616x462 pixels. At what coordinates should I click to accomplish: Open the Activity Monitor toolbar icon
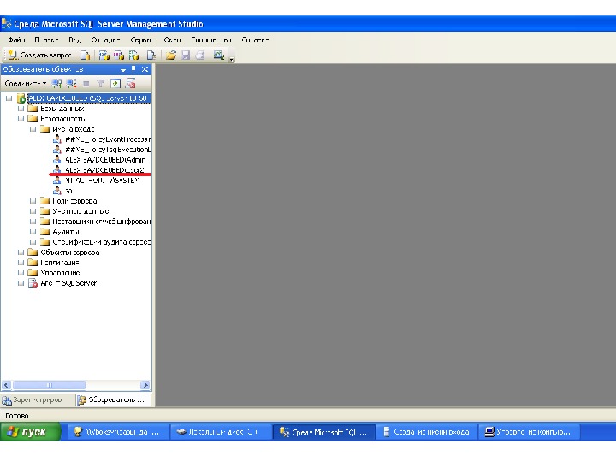(x=219, y=55)
